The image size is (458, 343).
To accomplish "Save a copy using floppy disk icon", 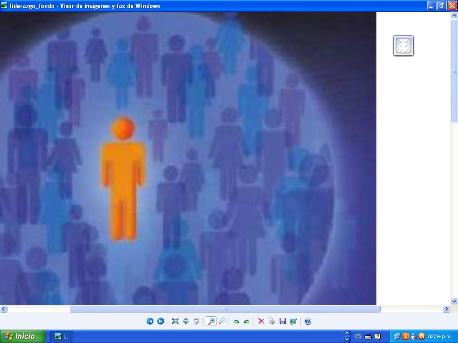I will point(283,321).
